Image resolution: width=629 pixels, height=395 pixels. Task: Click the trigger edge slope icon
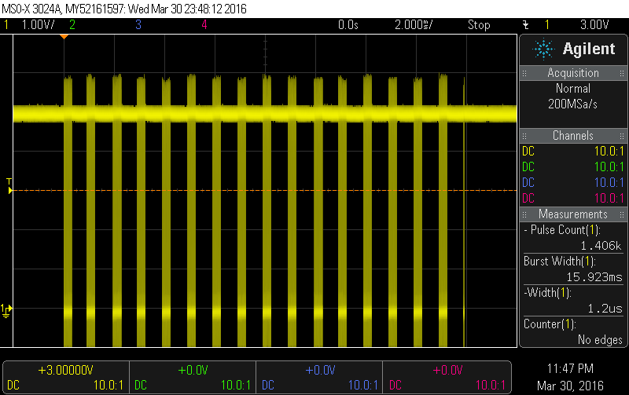pos(525,25)
